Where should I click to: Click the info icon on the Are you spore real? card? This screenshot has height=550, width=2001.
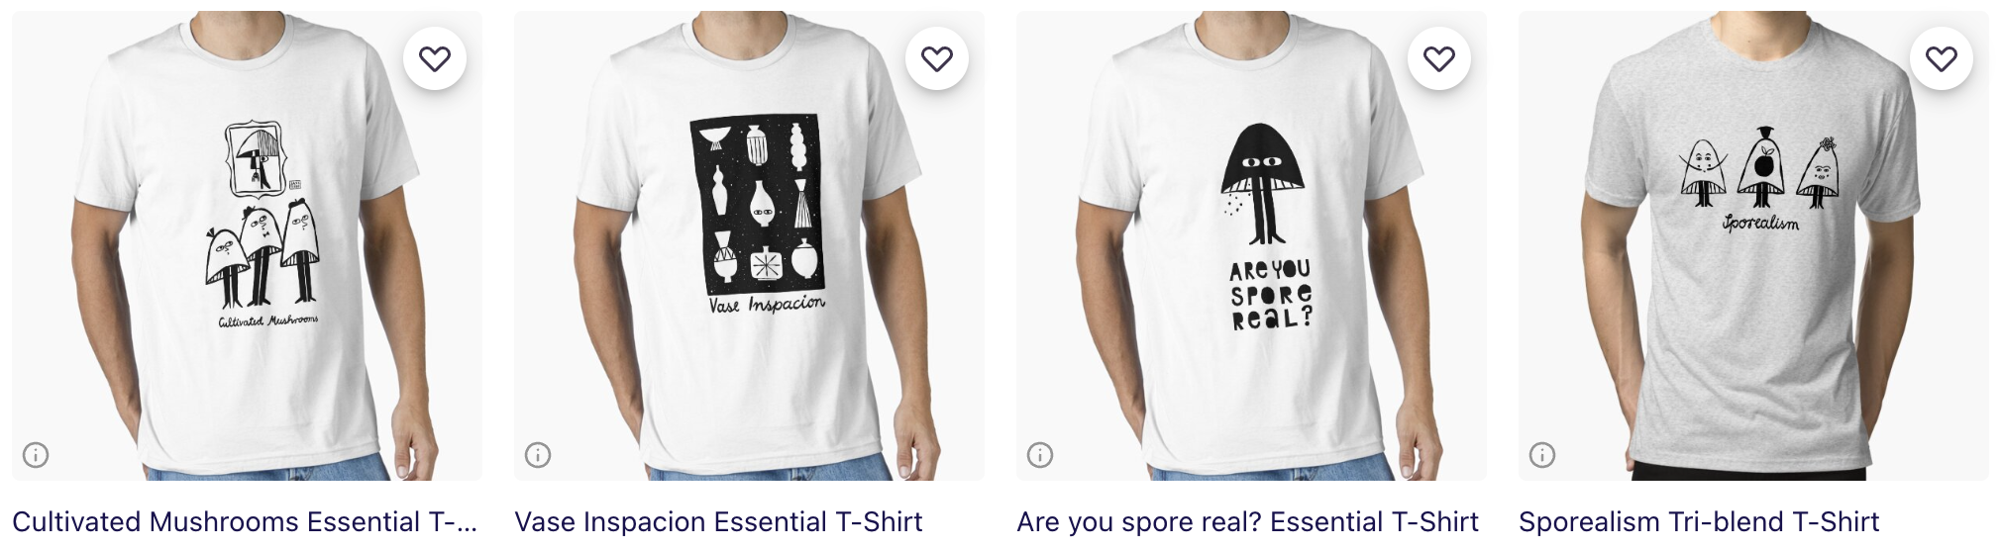point(1040,455)
